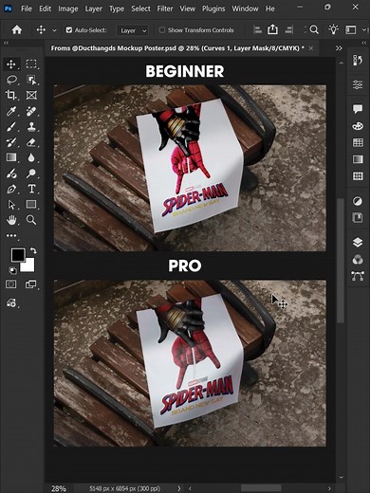370x493 pixels.
Task: Select the Clone Stamp tool
Action: pyautogui.click(x=31, y=127)
